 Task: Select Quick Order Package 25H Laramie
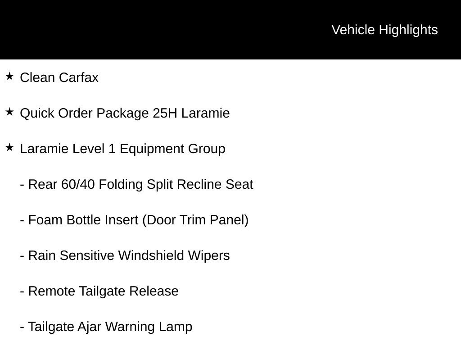(125, 114)
